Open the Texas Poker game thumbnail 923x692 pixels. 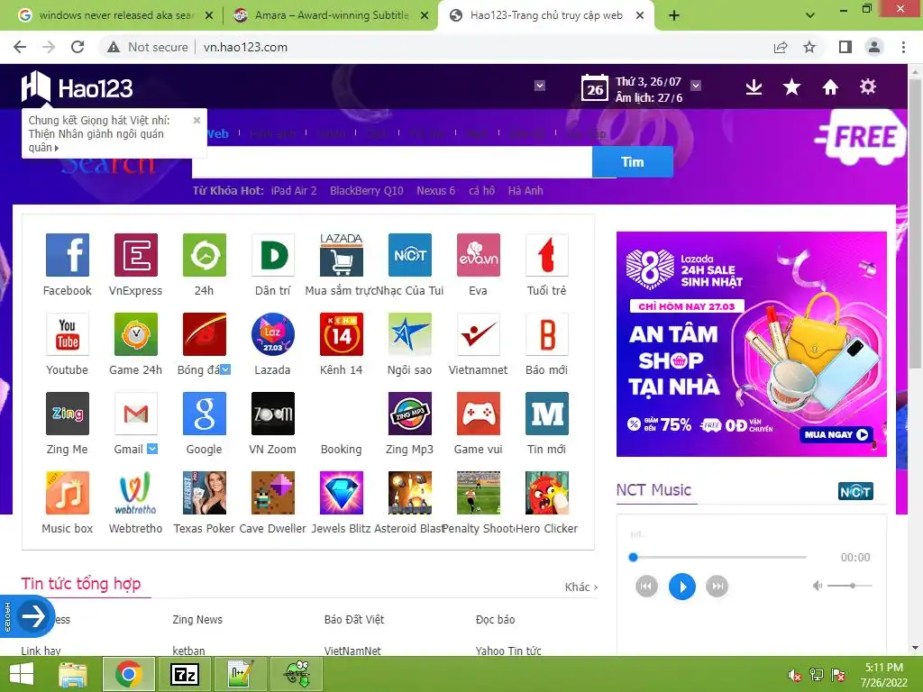pyautogui.click(x=205, y=493)
